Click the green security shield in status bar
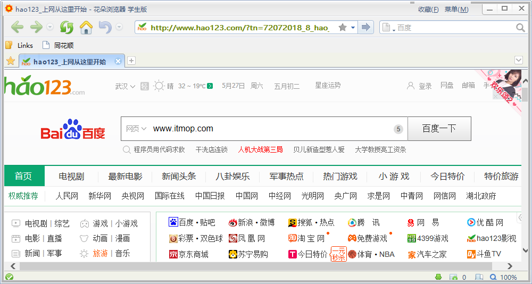 point(10,277)
